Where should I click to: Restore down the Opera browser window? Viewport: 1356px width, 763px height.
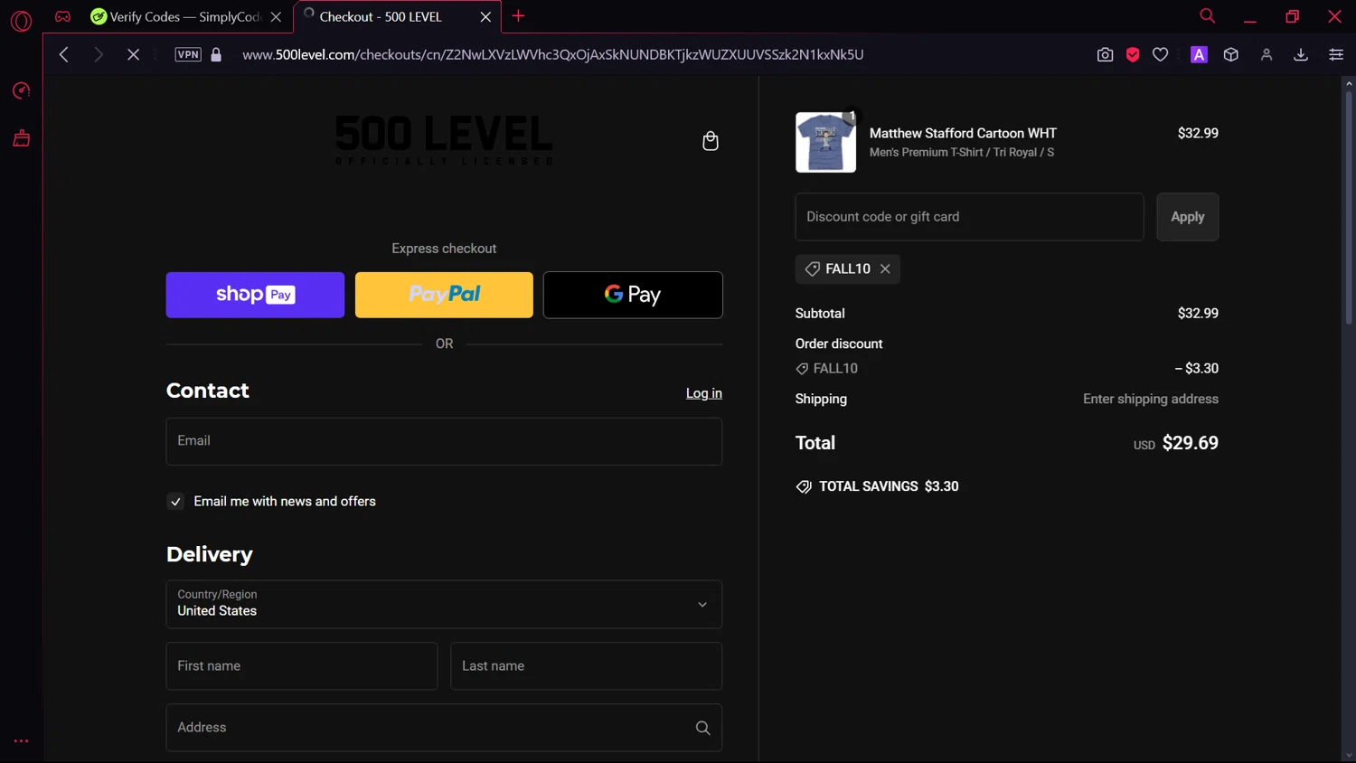click(x=1292, y=16)
